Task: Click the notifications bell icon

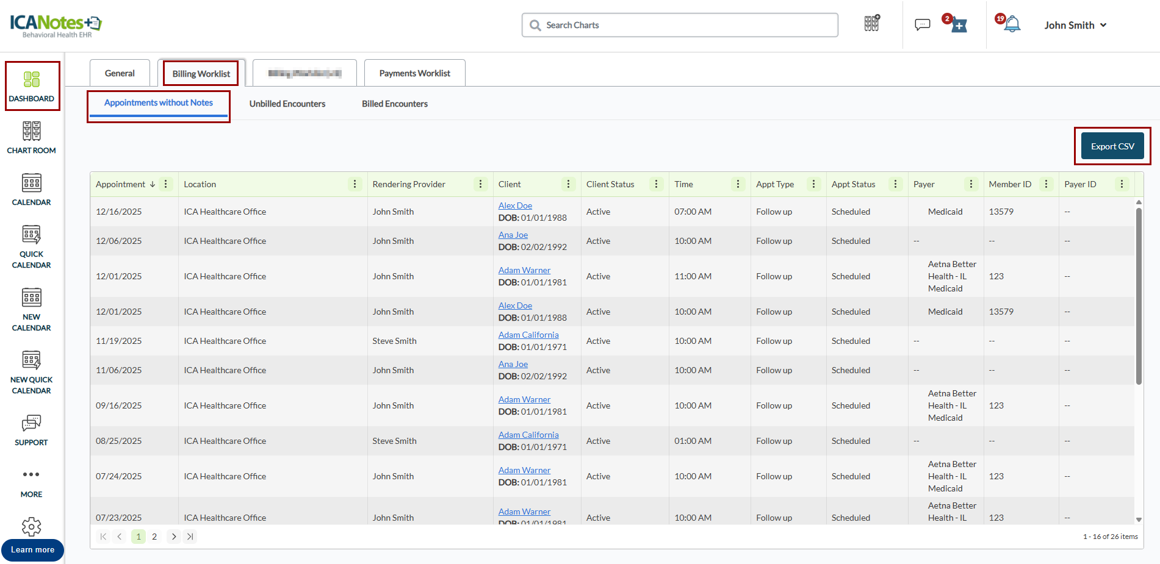Action: (1012, 24)
